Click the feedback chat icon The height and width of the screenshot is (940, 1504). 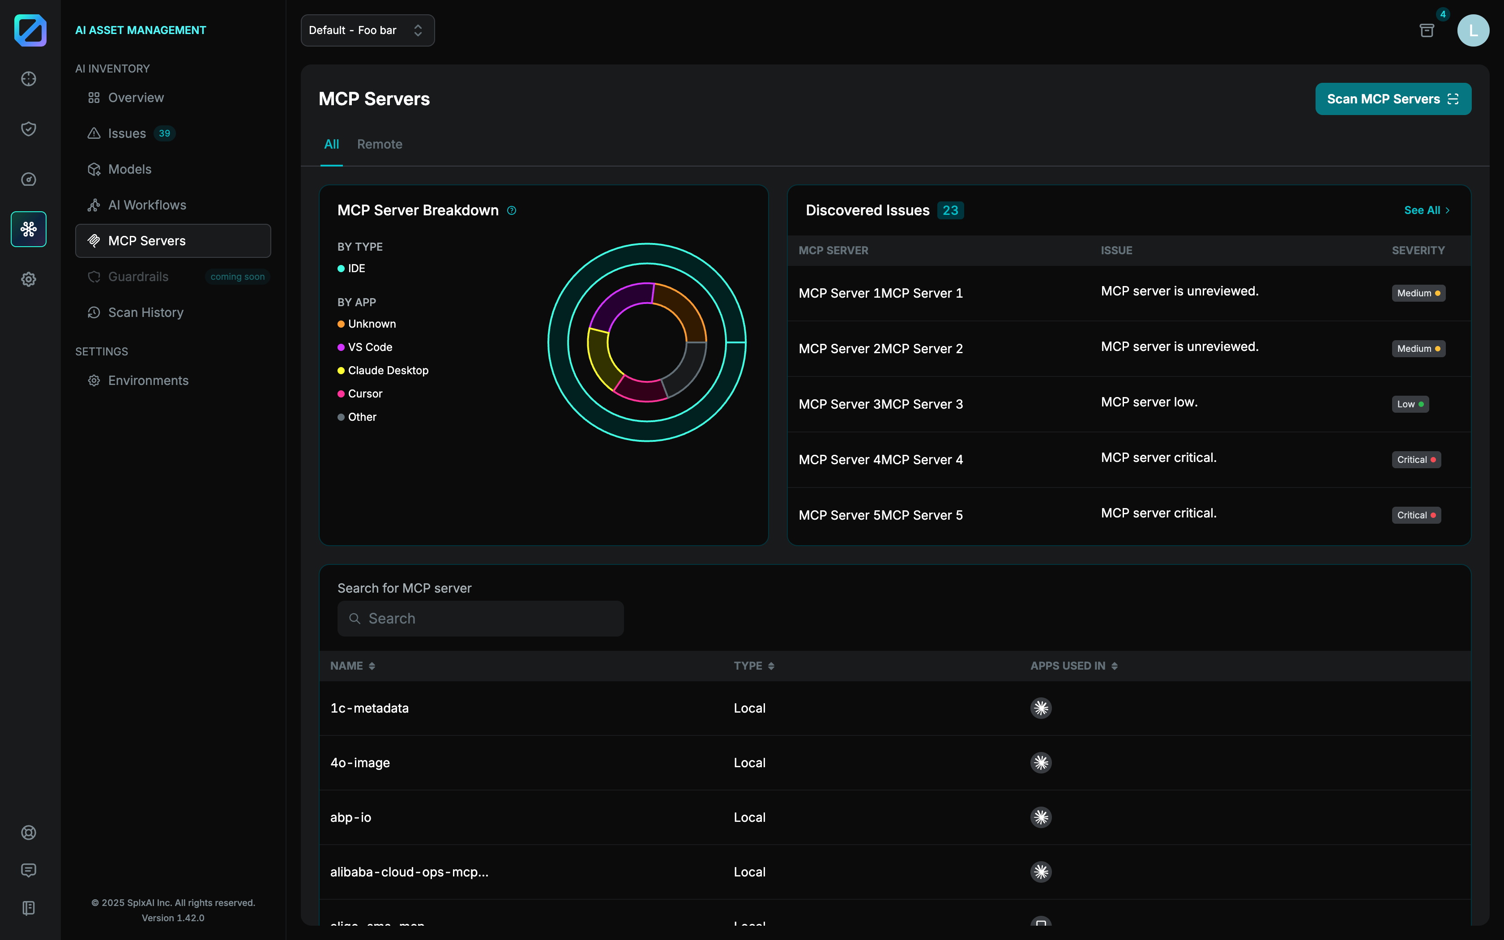(29, 870)
